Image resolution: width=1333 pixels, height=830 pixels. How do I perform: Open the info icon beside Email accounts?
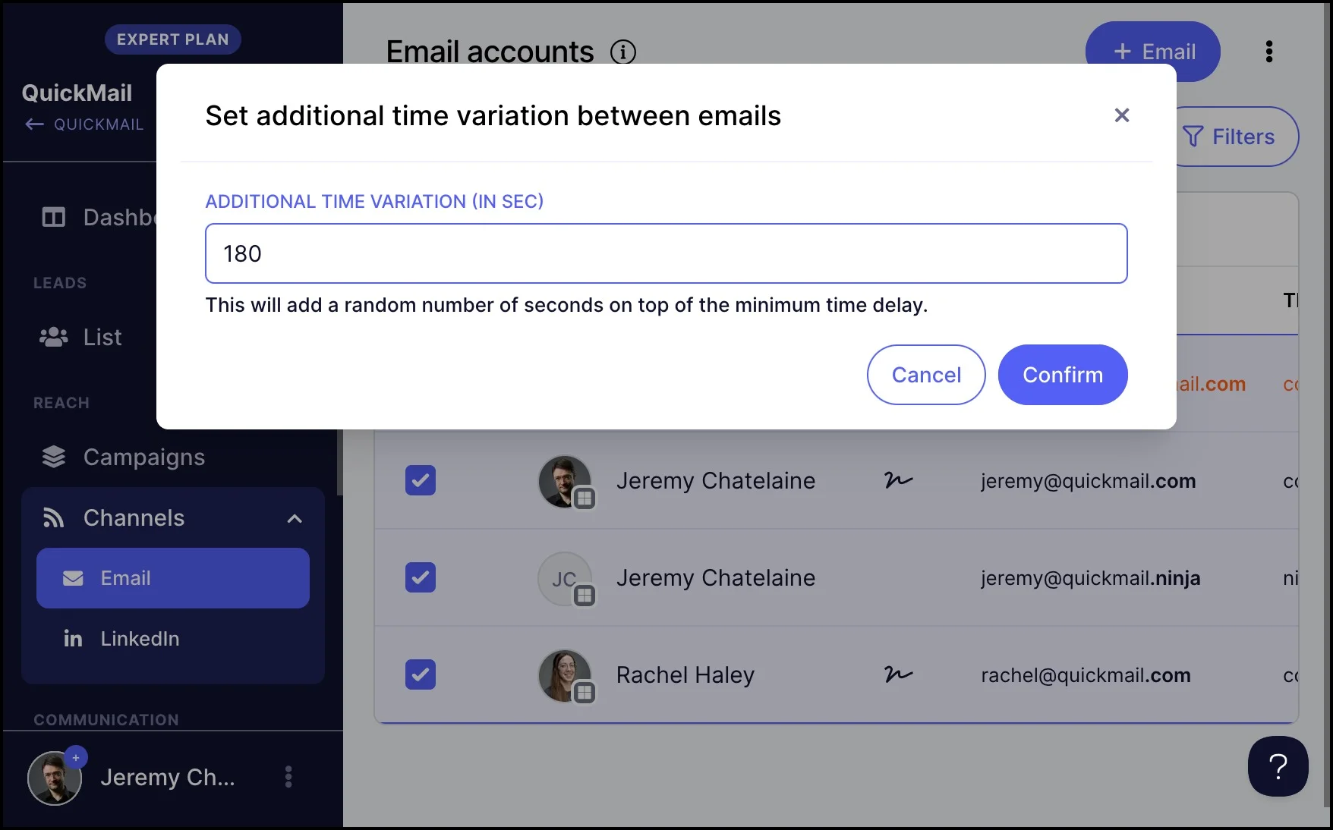pos(623,52)
